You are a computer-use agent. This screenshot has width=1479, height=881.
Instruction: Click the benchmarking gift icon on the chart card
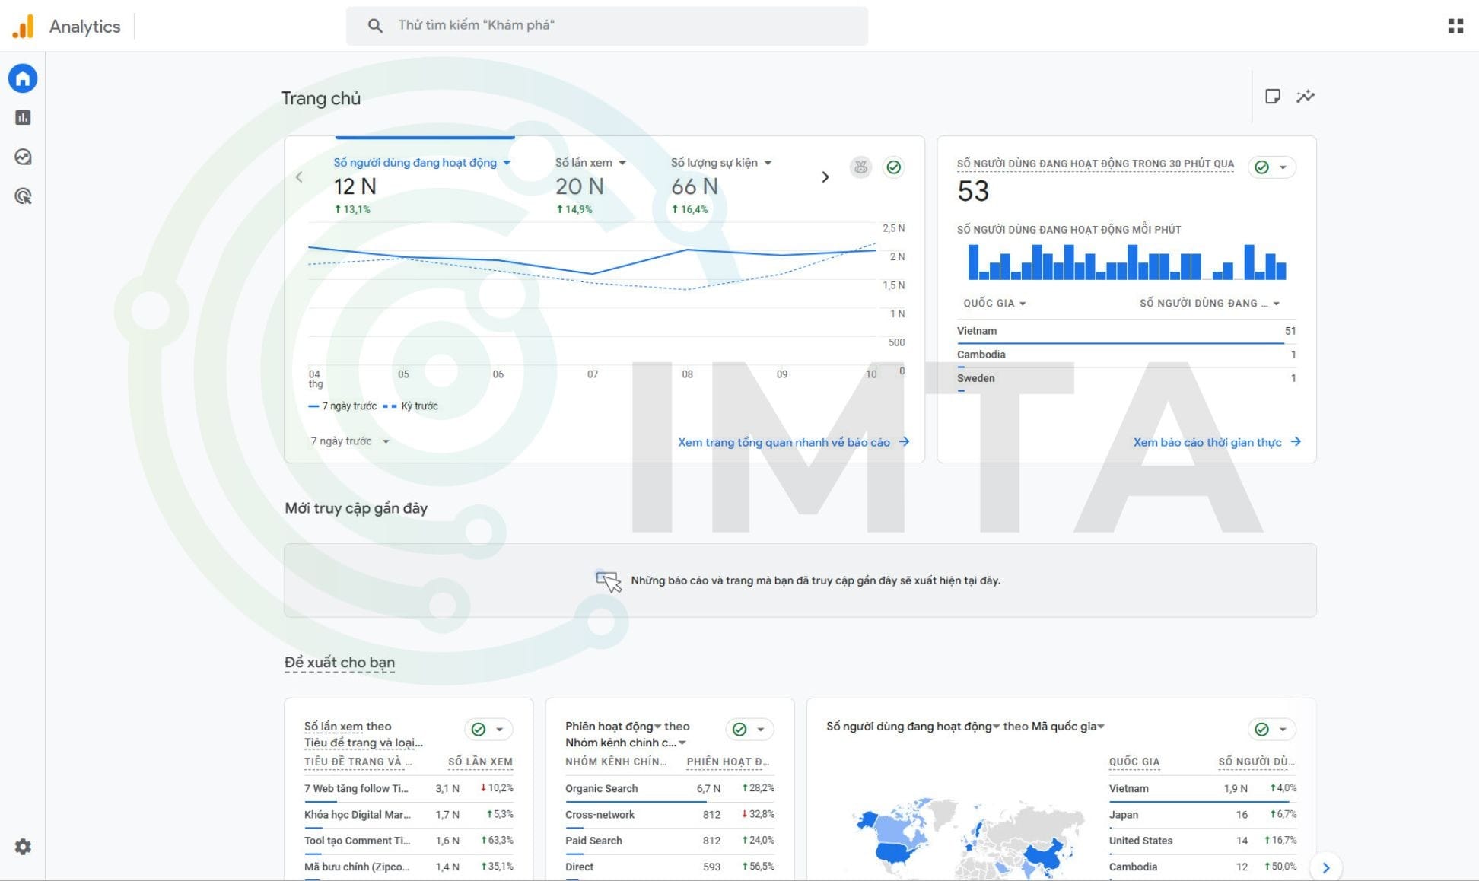[x=860, y=167]
